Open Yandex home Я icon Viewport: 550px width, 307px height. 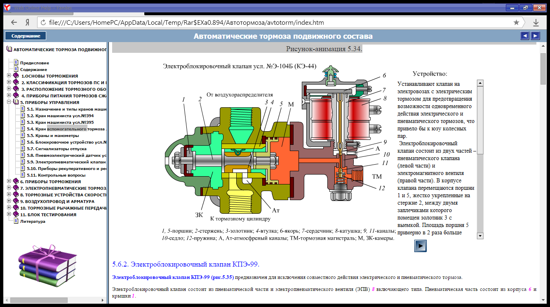click(x=27, y=22)
